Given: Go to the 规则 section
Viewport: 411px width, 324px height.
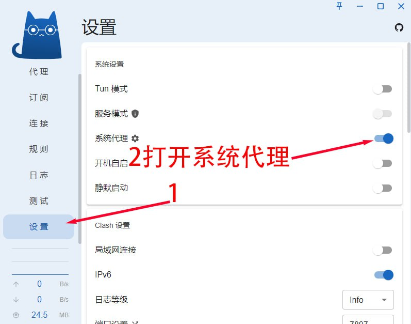Looking at the screenshot, I should point(39,149).
